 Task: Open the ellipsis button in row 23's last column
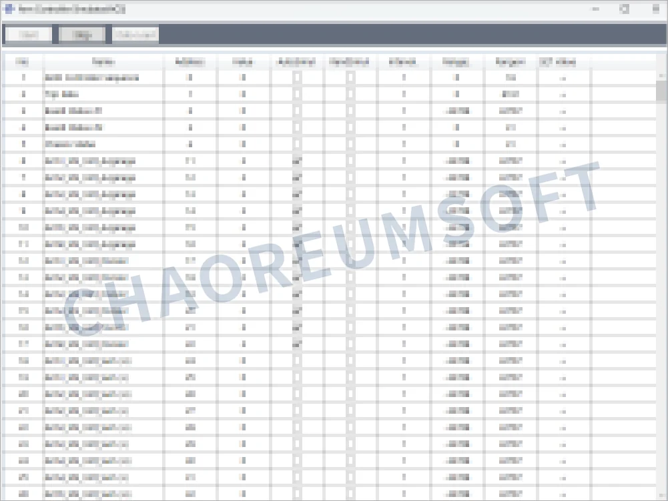pyautogui.click(x=563, y=444)
